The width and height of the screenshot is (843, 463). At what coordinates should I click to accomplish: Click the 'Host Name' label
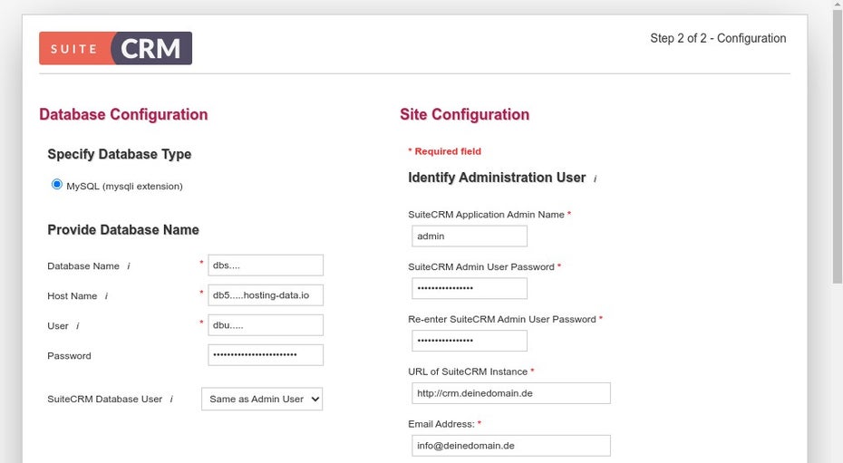click(x=72, y=296)
